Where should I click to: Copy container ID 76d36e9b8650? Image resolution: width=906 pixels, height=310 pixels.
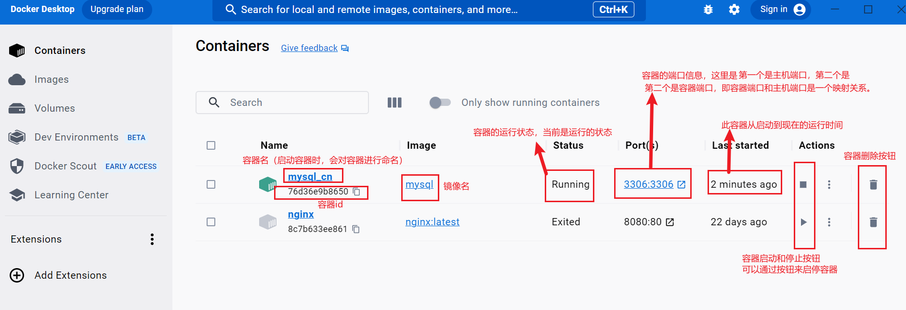tap(357, 192)
